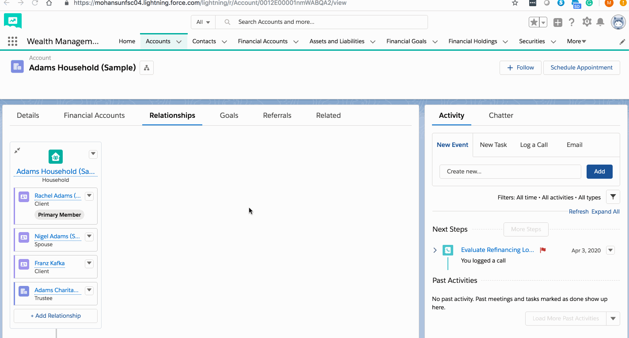
Task: Click the Adams Household account building icon
Action: coord(17,67)
